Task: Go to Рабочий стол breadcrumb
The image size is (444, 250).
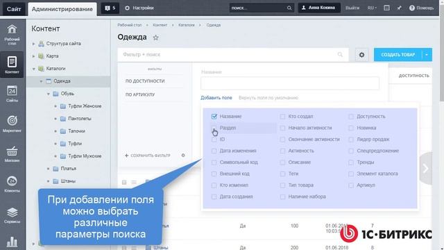Action: [x=130, y=25]
